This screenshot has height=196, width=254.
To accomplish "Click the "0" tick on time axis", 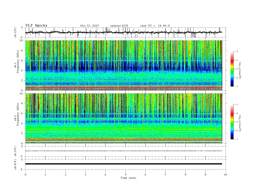I will pos(25,175).
